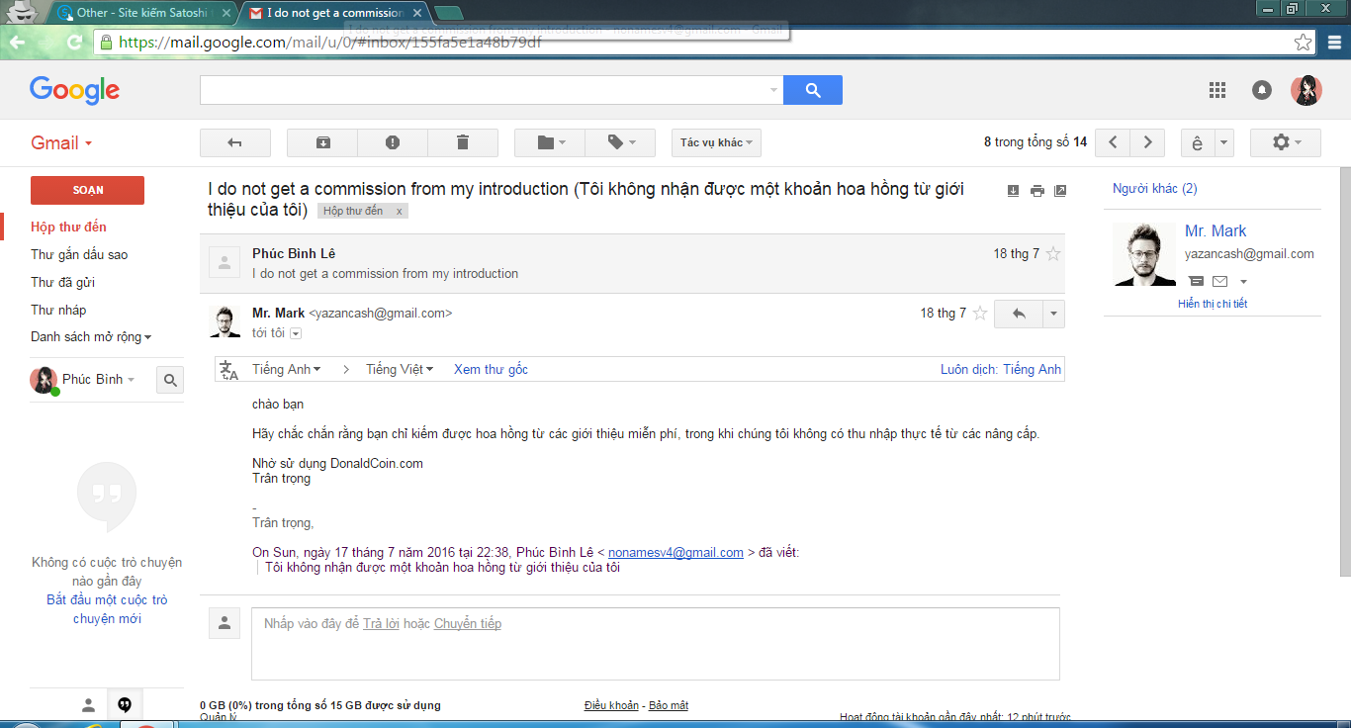Open conversation in a new window
The width and height of the screenshot is (1351, 728).
1060,191
